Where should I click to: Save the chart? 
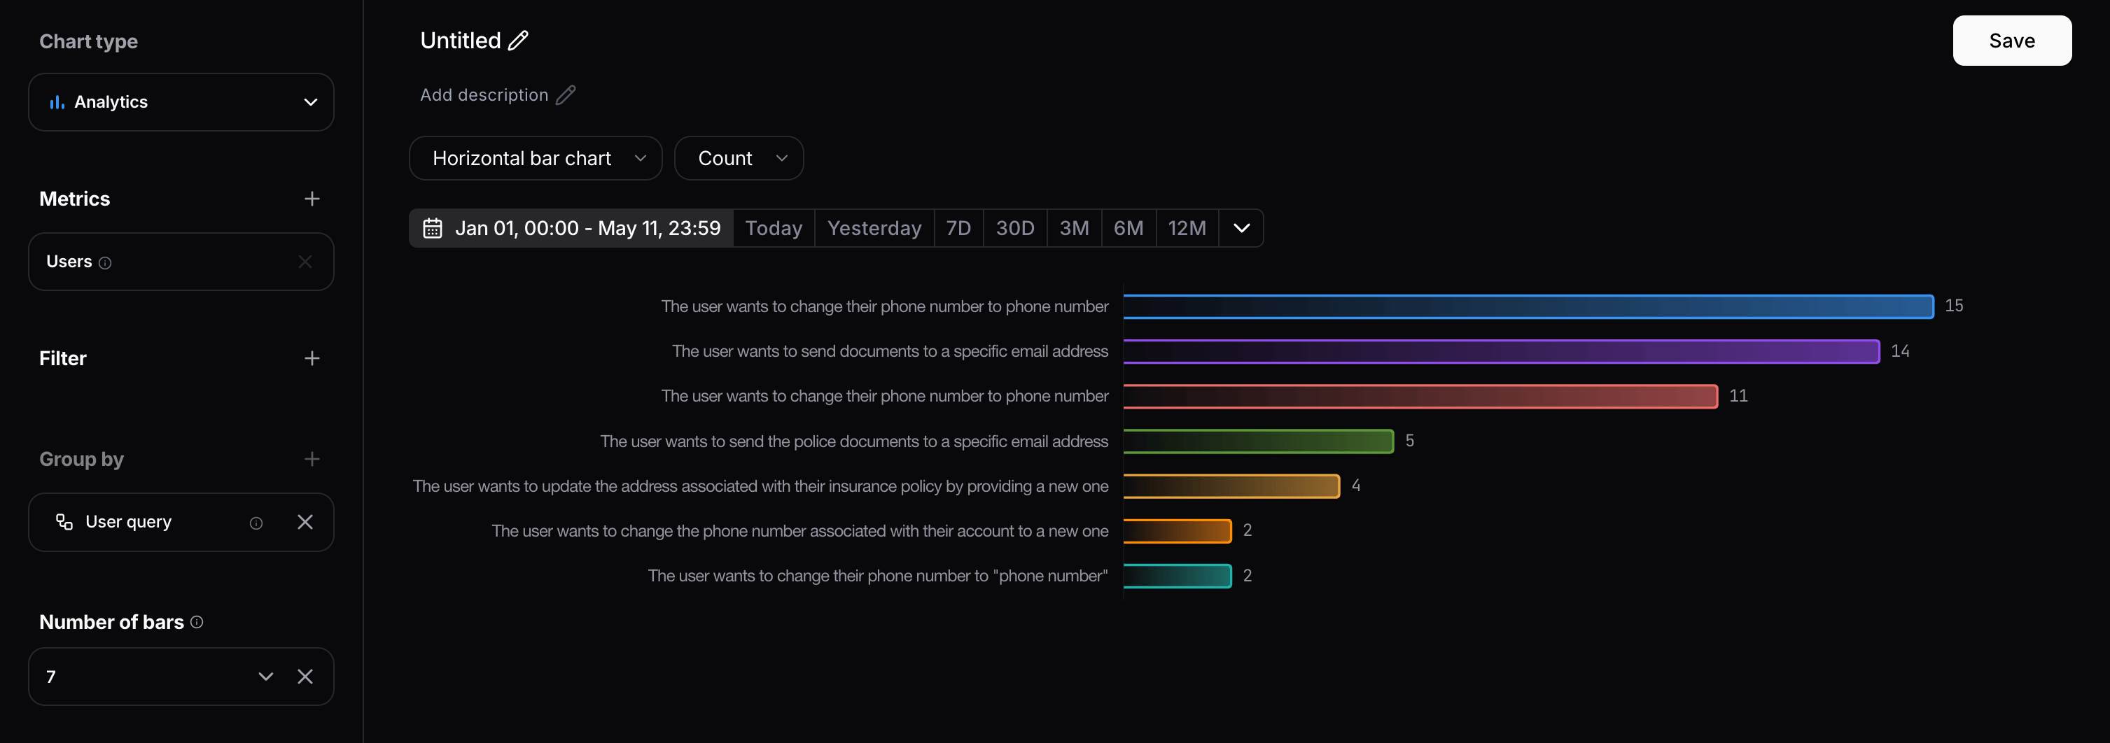click(2013, 41)
